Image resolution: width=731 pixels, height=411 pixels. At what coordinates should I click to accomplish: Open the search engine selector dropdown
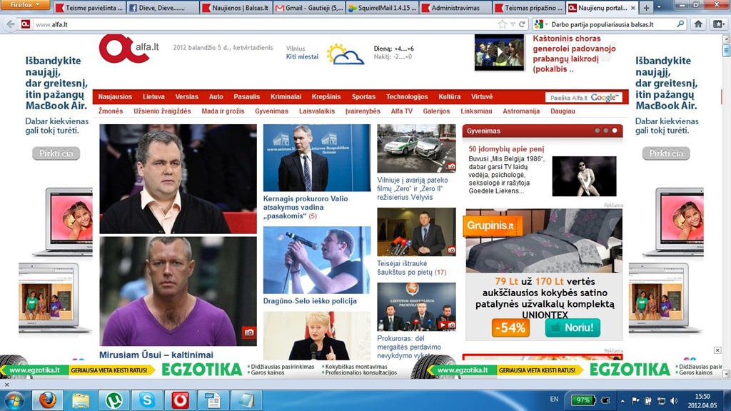(x=541, y=24)
